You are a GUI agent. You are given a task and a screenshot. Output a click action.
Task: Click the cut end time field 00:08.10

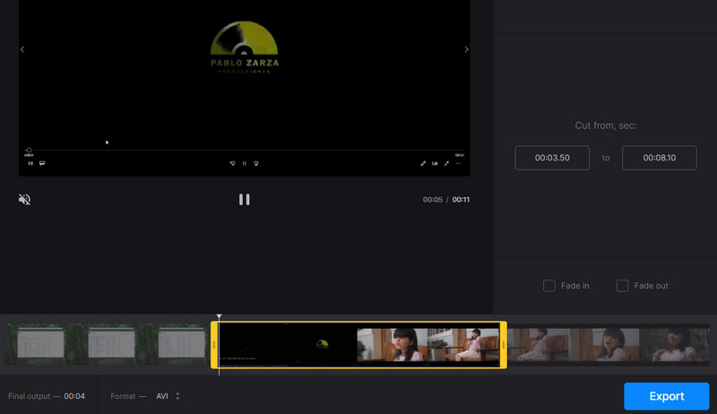(660, 158)
